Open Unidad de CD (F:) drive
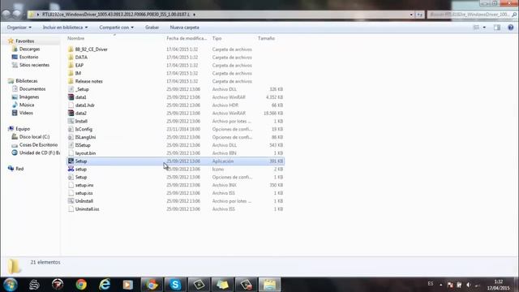 point(40,152)
